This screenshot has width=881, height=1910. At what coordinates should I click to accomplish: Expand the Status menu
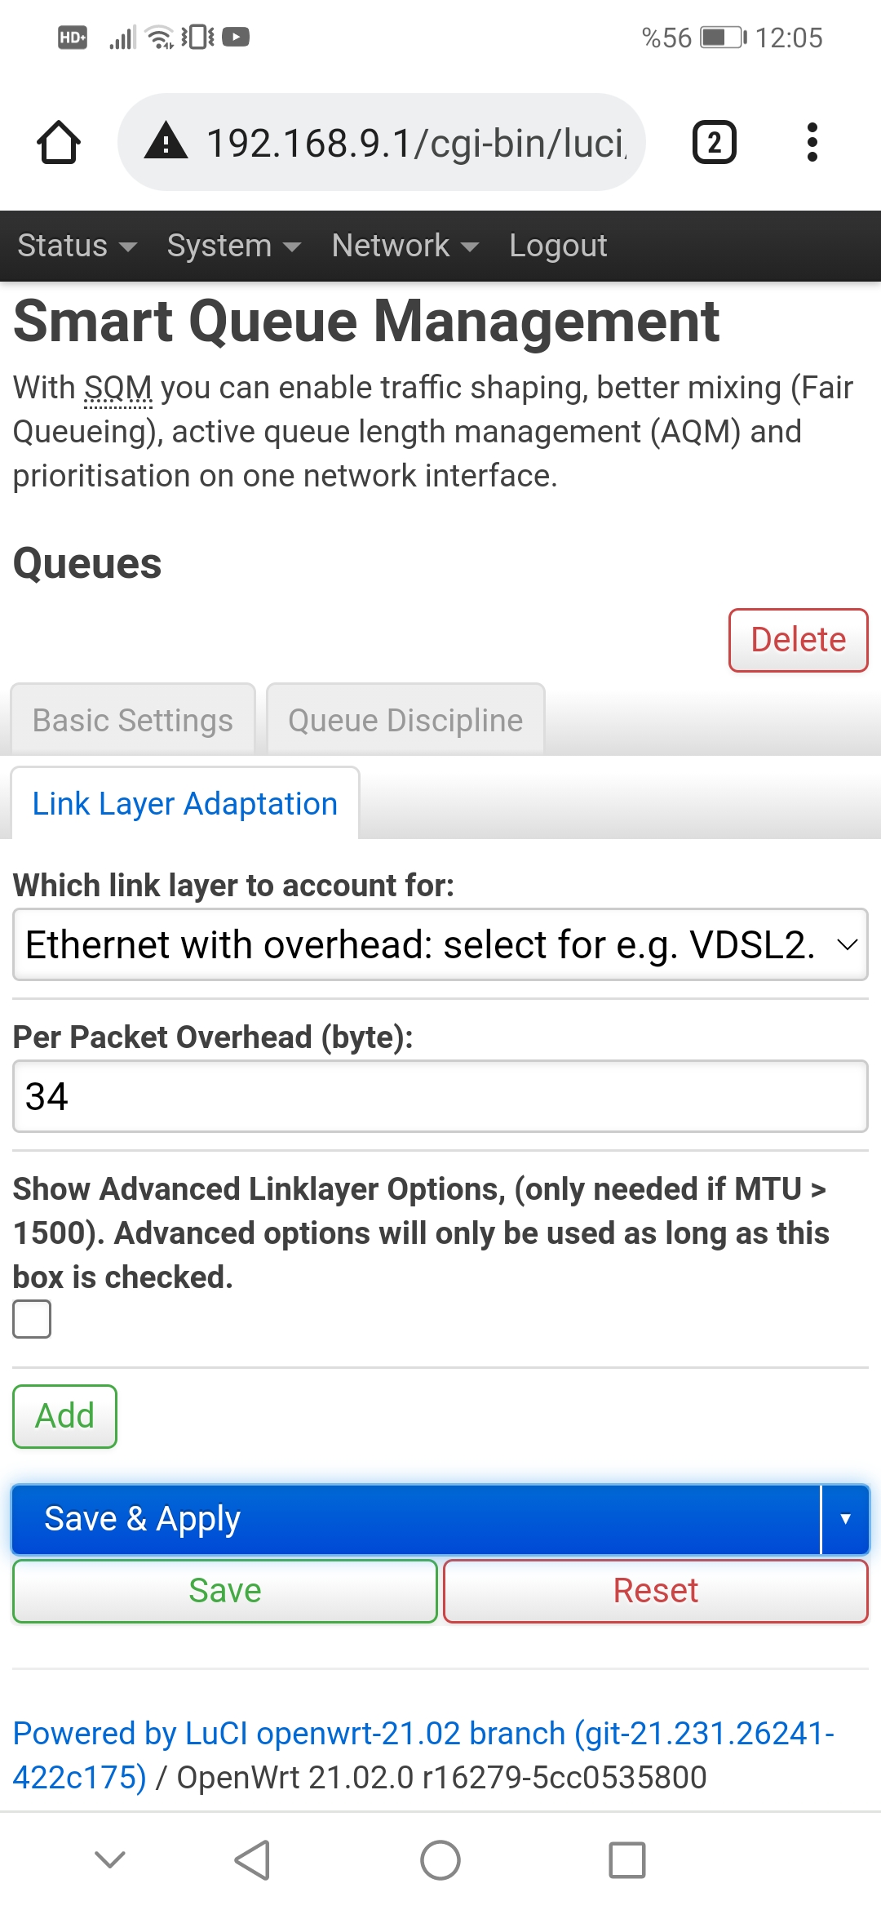77,246
